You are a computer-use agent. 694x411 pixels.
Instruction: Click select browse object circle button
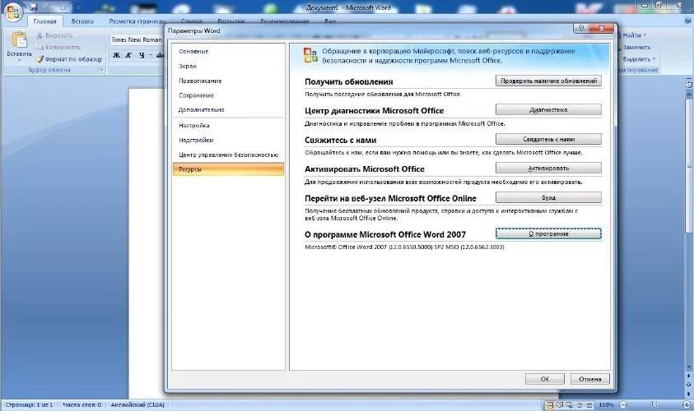pos(689,385)
